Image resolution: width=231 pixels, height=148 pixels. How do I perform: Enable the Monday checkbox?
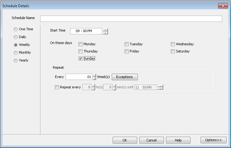[x=81, y=44]
